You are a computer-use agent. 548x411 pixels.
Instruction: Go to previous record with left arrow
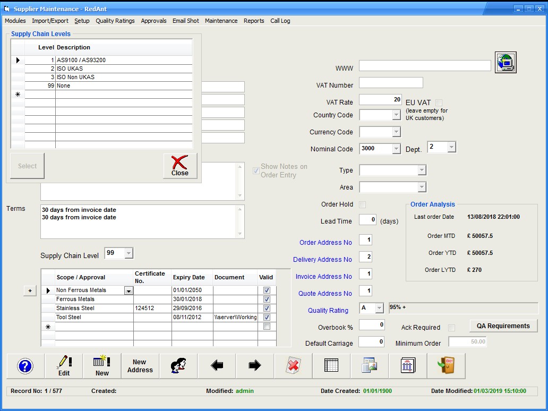pos(217,366)
